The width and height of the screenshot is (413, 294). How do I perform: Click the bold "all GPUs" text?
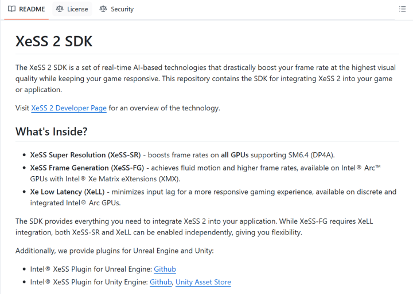[236, 155]
